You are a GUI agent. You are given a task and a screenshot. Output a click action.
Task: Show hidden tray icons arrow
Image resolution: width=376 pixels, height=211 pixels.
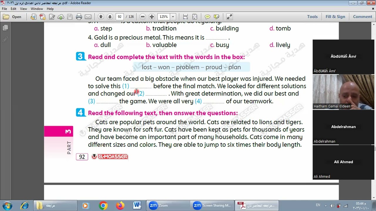click(325, 206)
